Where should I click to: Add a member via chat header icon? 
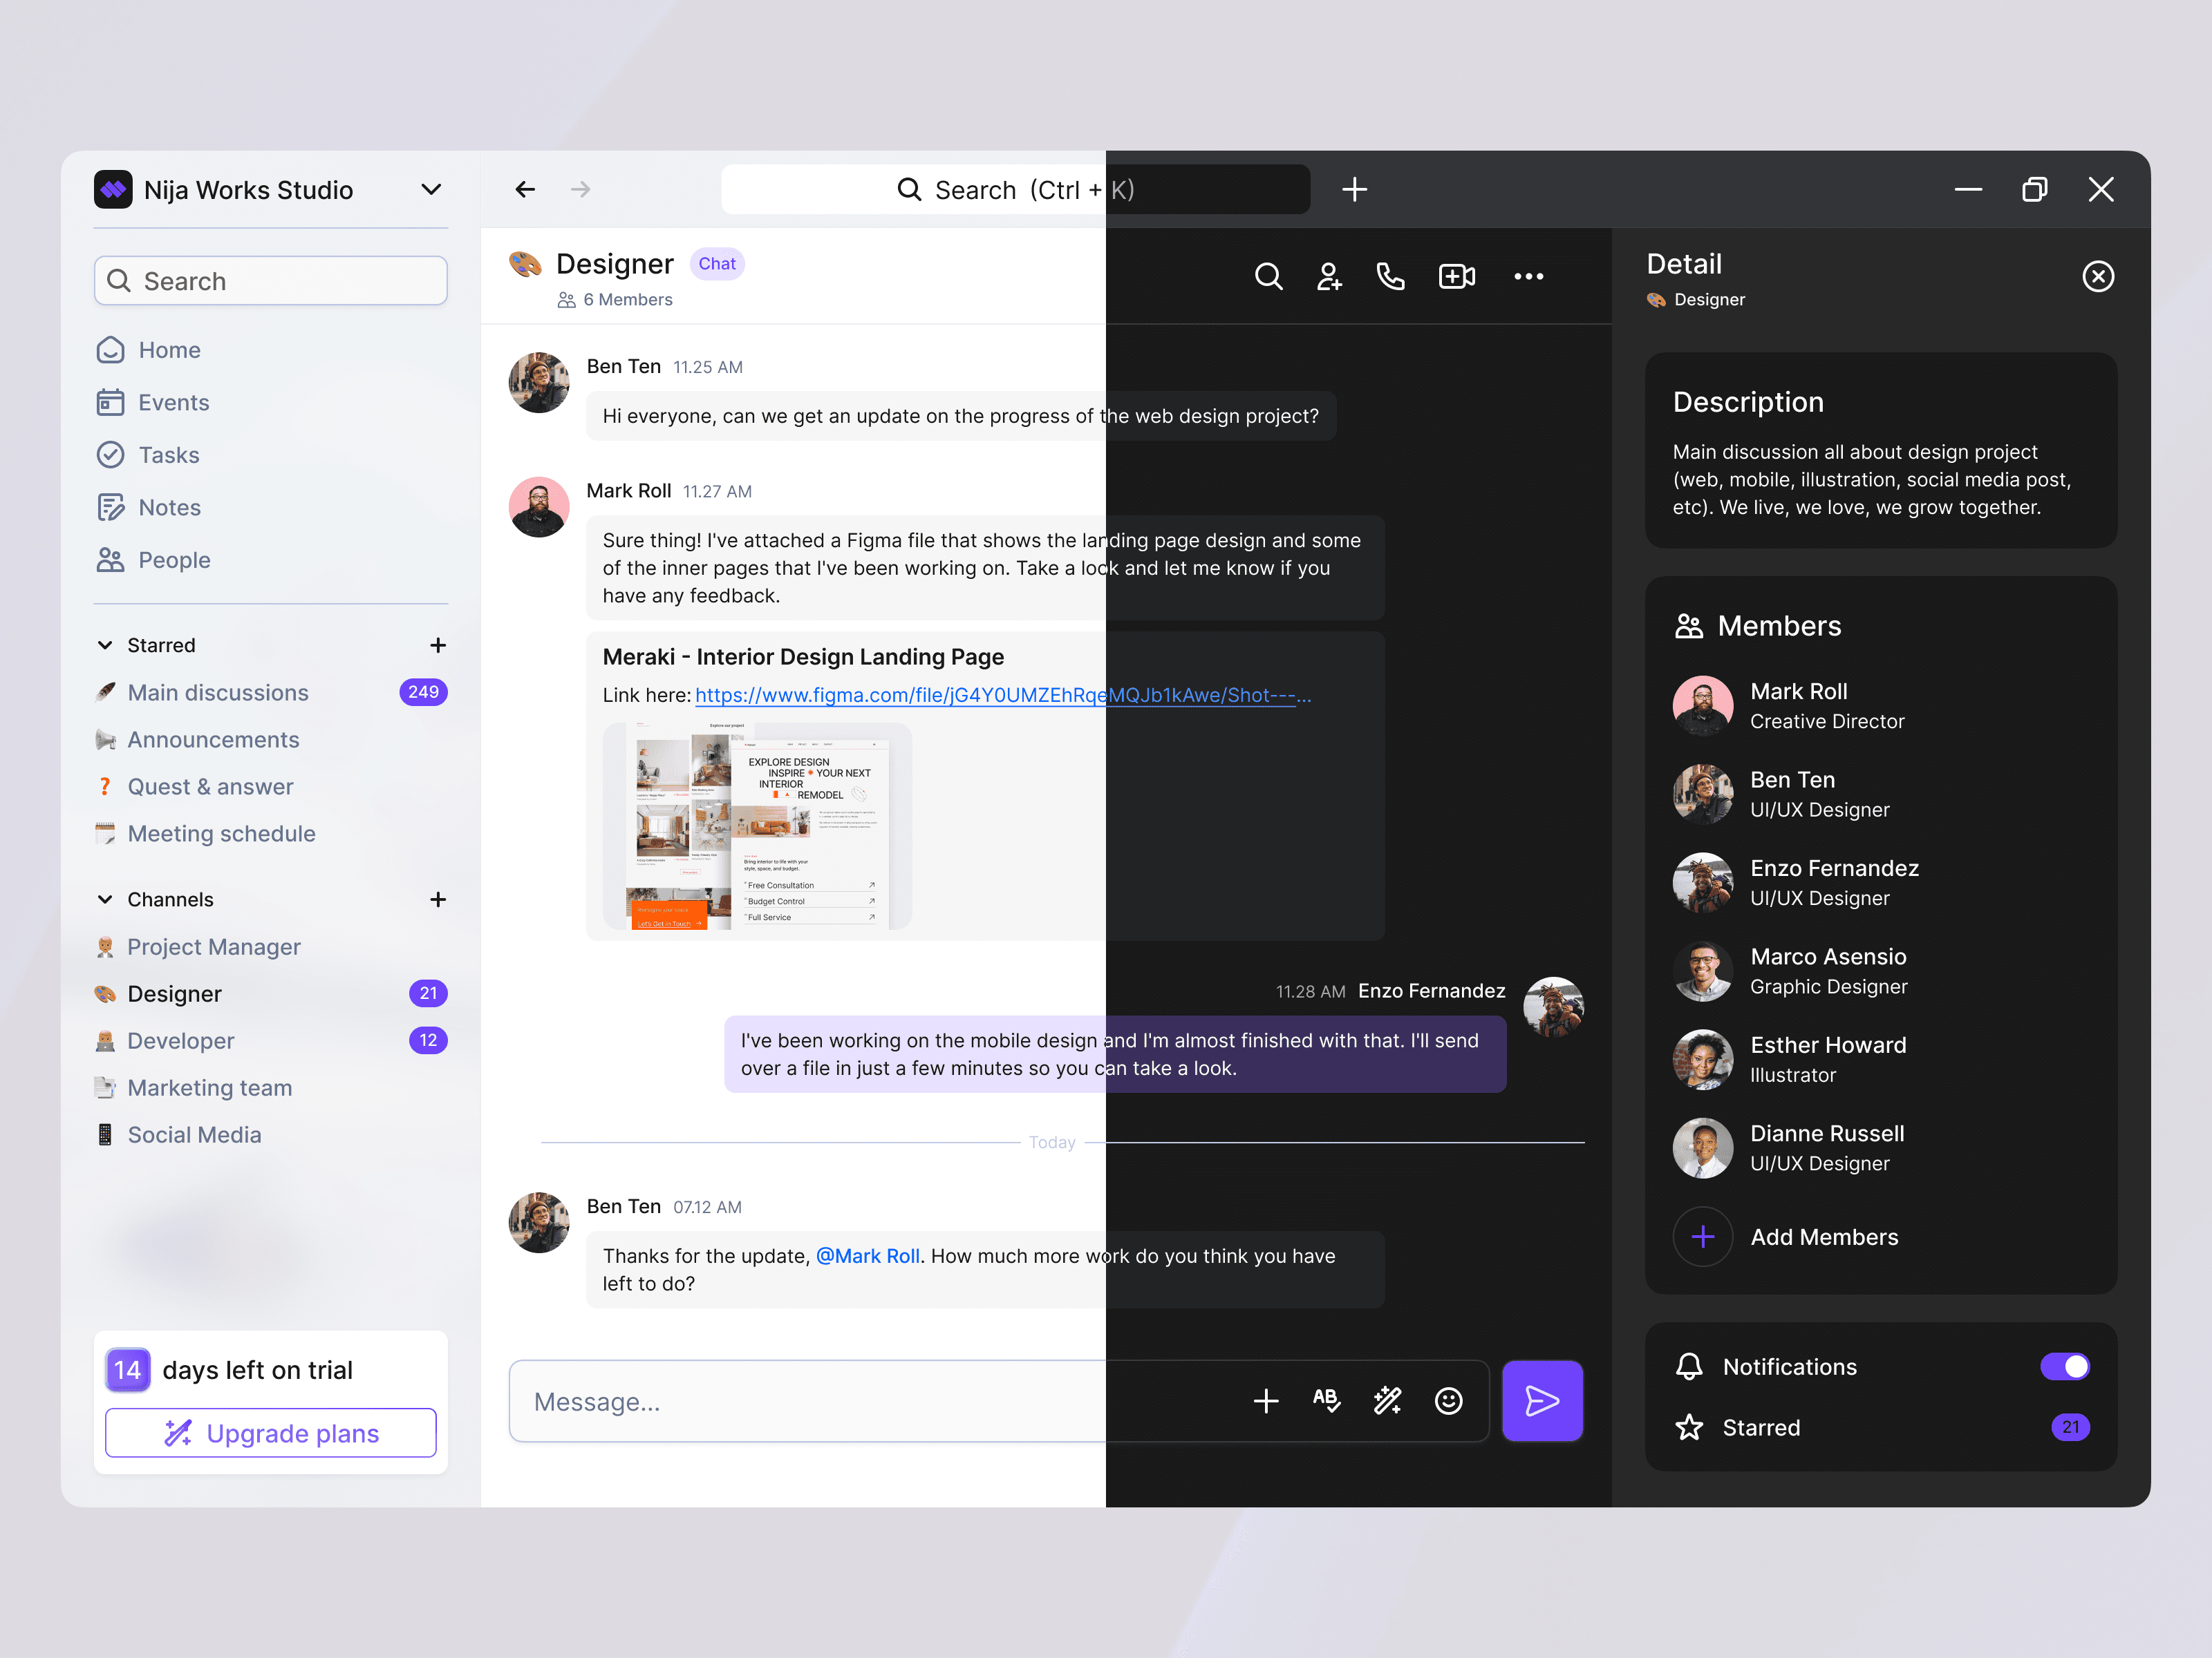(1329, 277)
